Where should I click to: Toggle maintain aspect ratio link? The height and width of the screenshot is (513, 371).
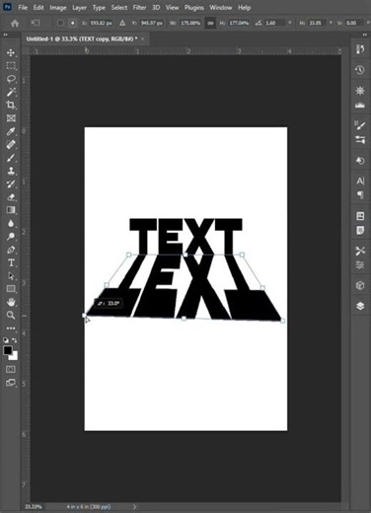click(210, 23)
